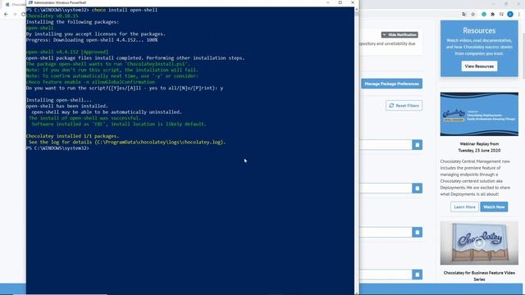Copy the third package command clipboard icon
This screenshot has height=295, width=525.
[418, 232]
